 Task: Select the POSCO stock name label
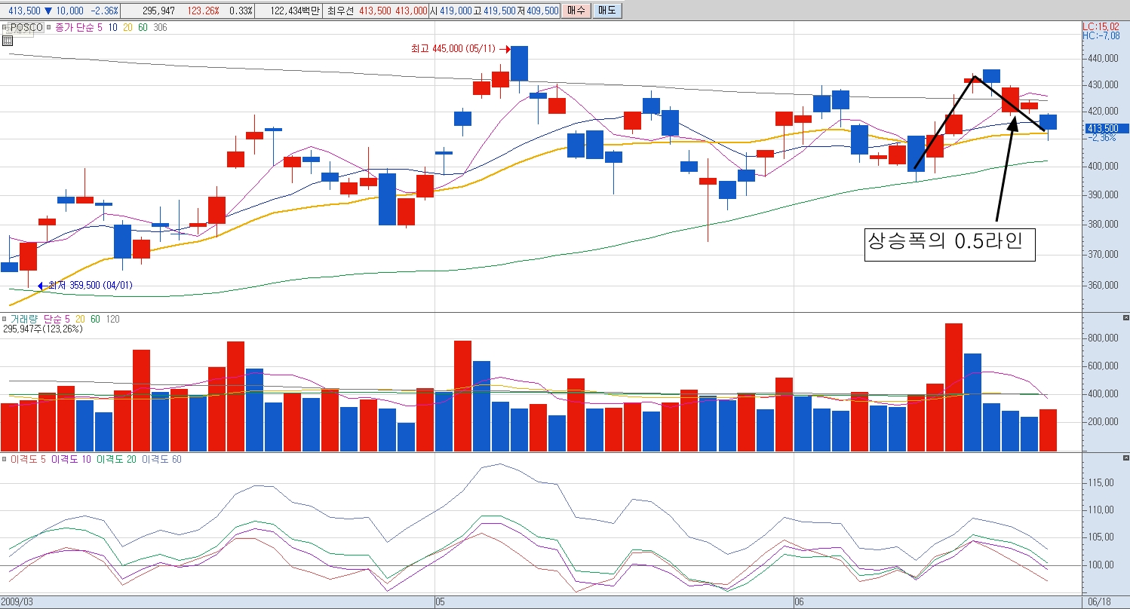(x=26, y=27)
